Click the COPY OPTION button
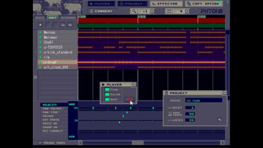 pyautogui.click(x=204, y=4)
